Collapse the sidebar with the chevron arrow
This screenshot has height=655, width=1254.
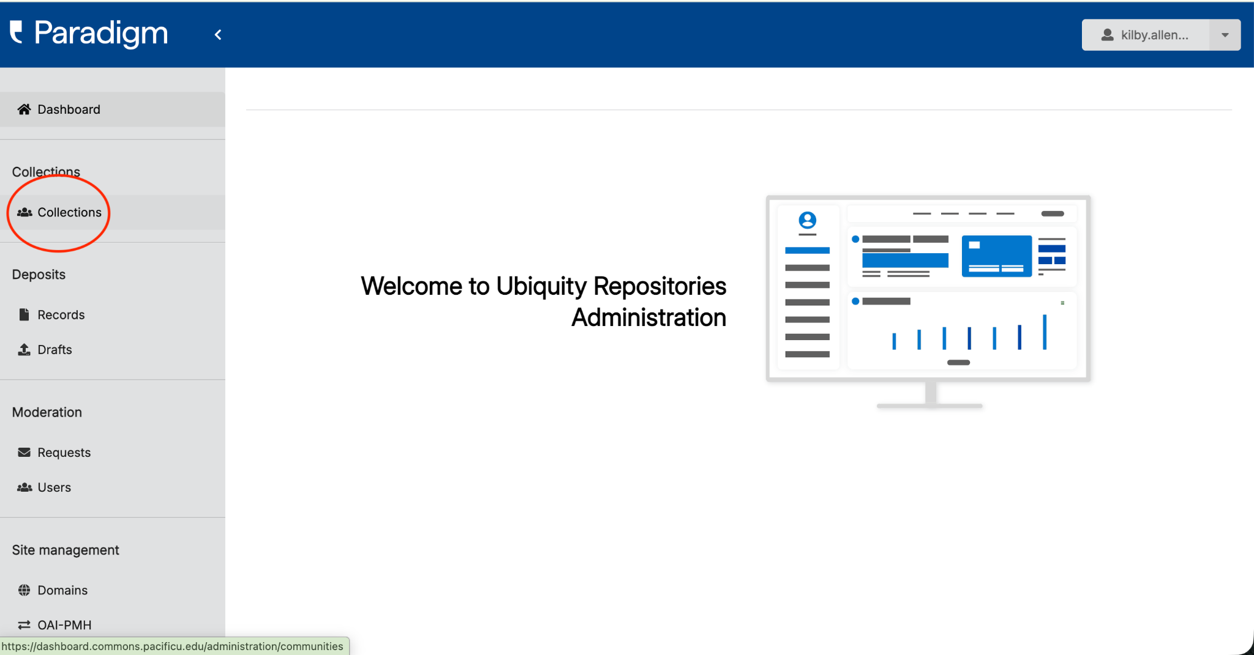click(218, 35)
